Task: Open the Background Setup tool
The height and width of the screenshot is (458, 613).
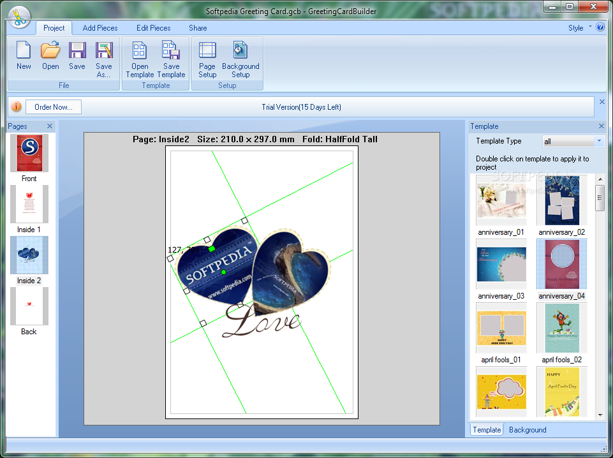Action: click(240, 59)
